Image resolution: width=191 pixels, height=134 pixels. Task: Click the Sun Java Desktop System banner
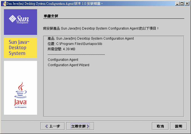click(21, 48)
